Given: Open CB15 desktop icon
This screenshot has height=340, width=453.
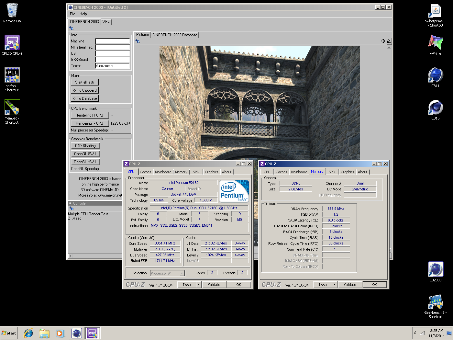Looking at the screenshot, I should pos(436,109).
